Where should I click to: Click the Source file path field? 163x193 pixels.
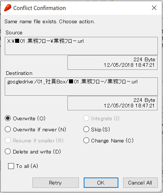[x=81, y=46]
